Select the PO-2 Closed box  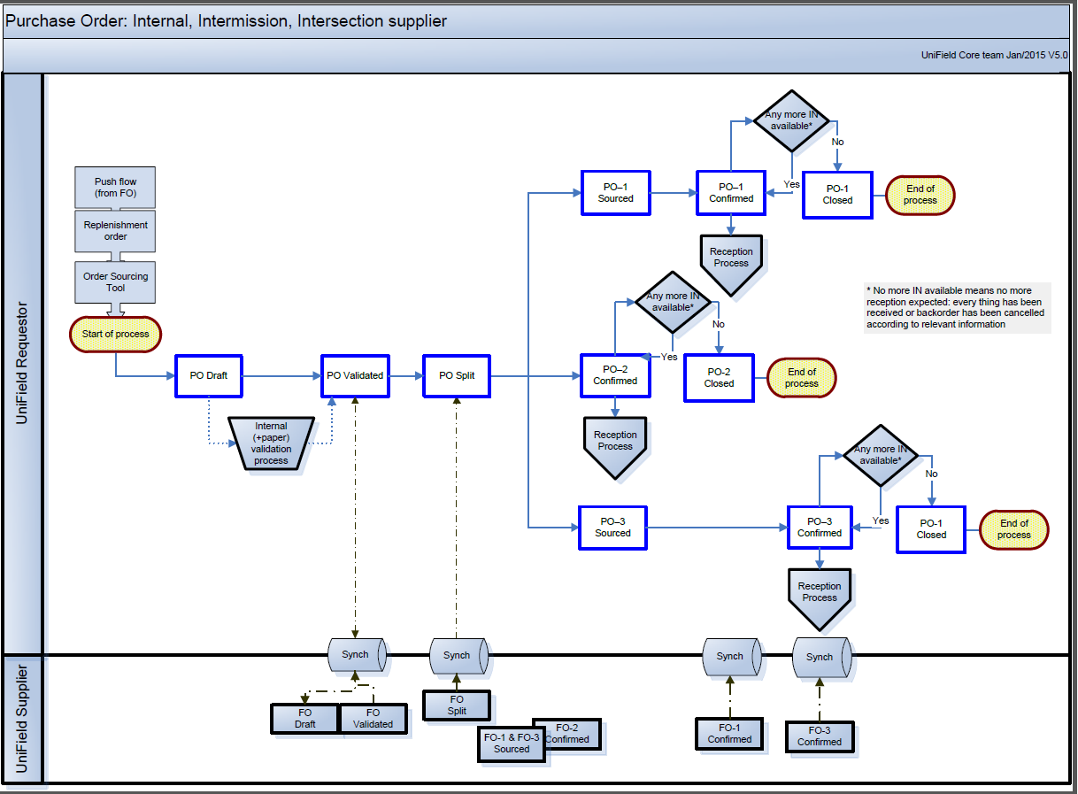tap(719, 378)
